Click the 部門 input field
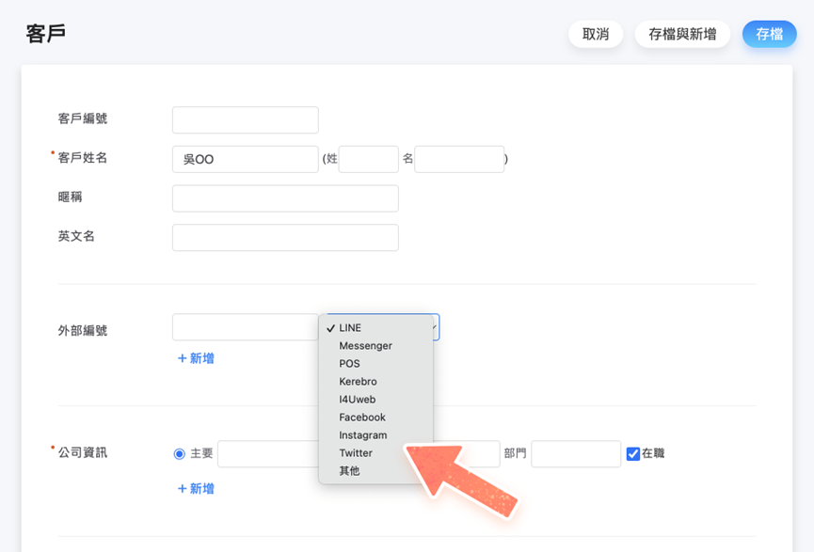 coord(575,454)
